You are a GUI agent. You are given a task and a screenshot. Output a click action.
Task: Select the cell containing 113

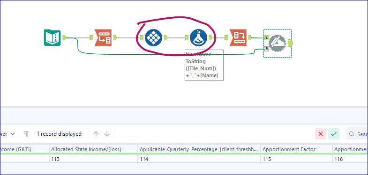click(93, 159)
